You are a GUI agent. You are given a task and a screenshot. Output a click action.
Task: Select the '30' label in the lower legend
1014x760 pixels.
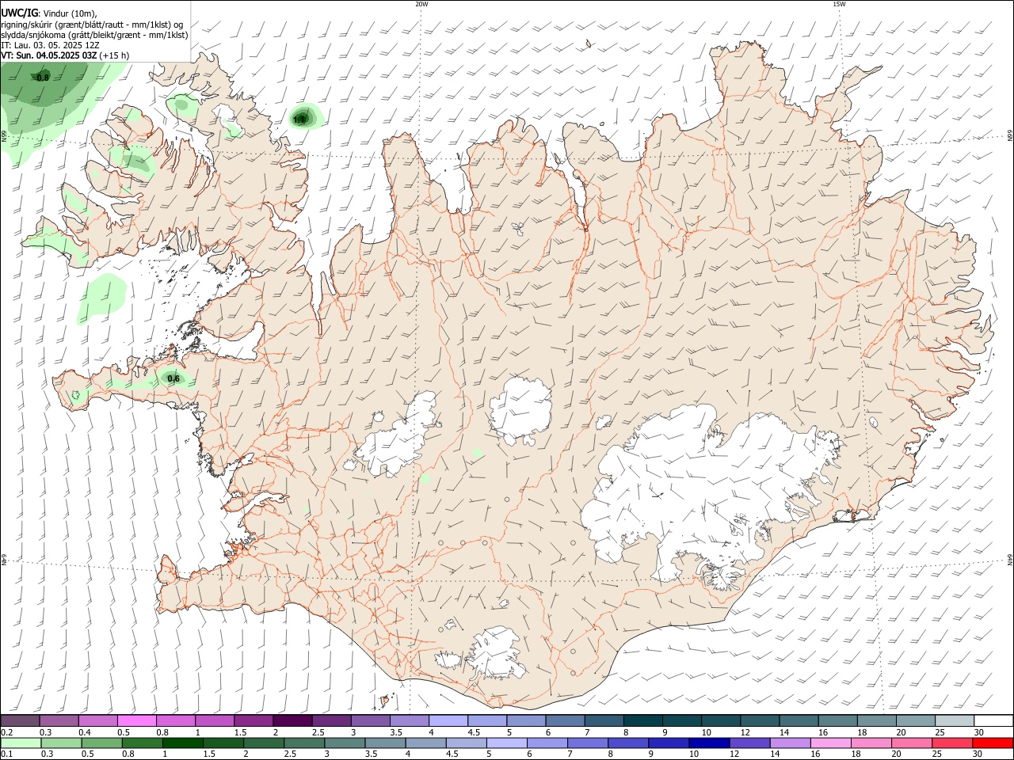(977, 754)
